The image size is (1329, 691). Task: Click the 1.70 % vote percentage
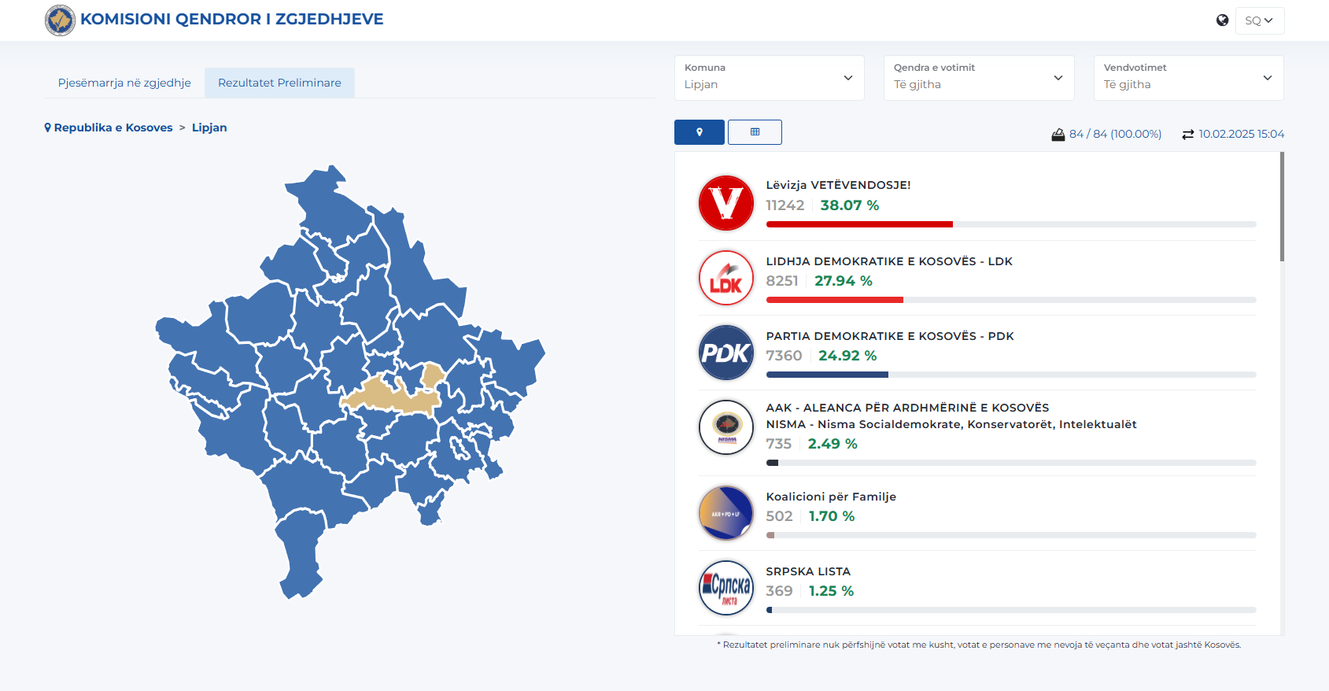point(832,516)
